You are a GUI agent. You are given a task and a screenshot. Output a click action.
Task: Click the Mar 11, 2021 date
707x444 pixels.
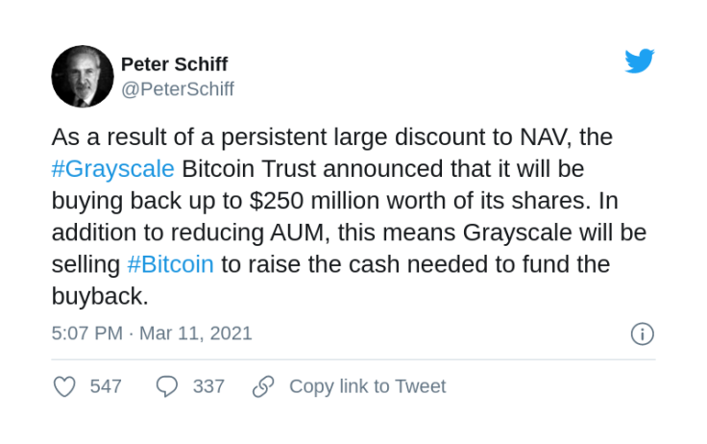pyautogui.click(x=196, y=333)
